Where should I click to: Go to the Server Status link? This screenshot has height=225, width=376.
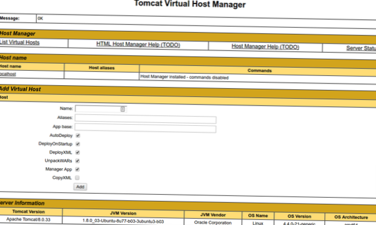[x=361, y=48]
